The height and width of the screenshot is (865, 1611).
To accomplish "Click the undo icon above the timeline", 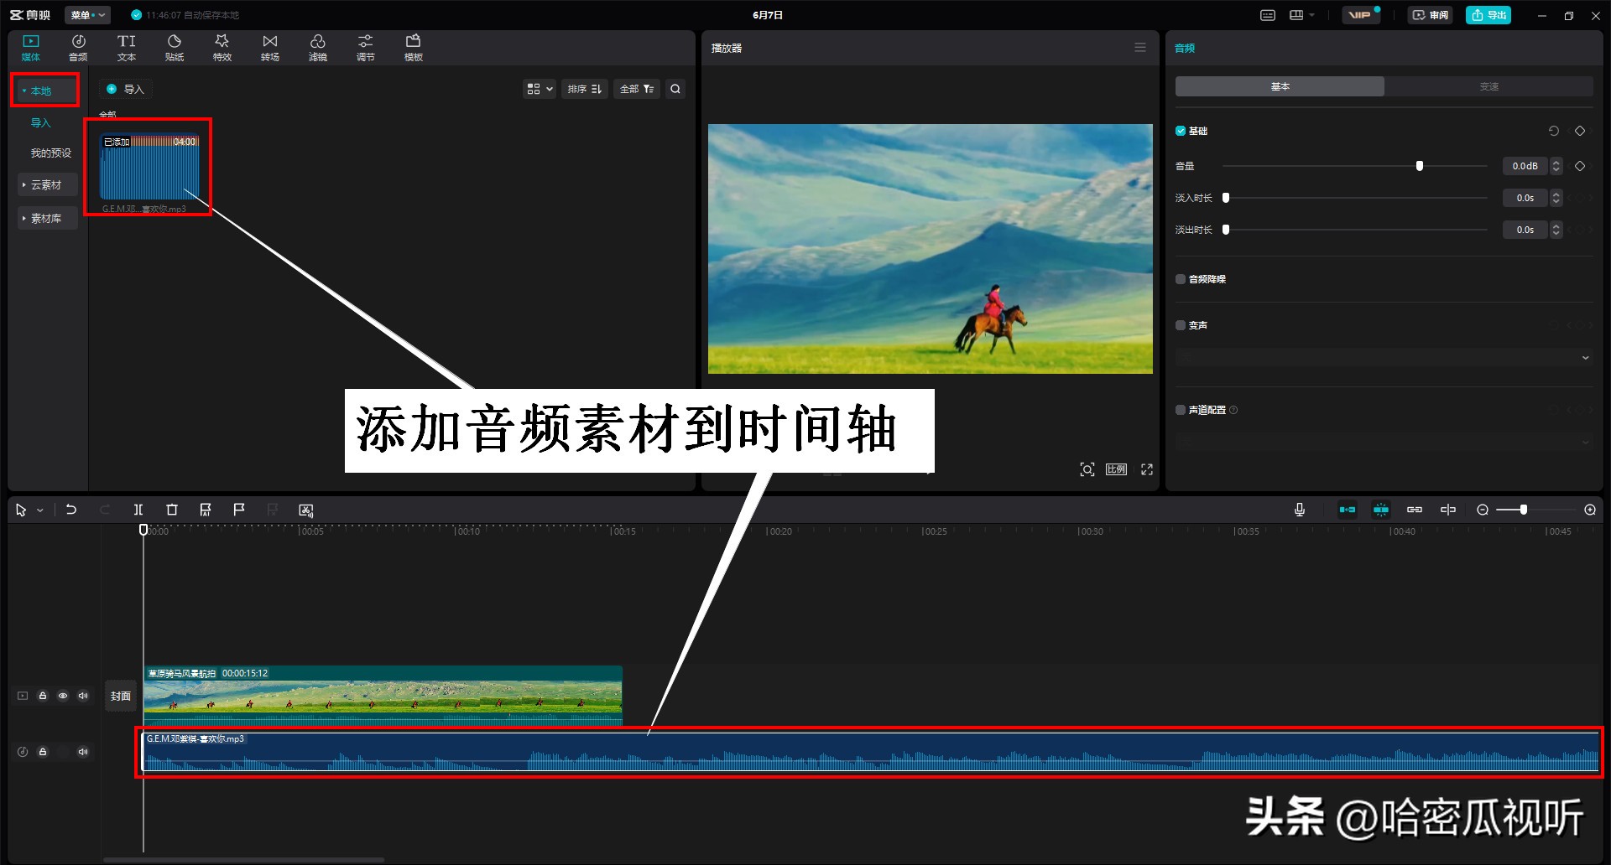I will tap(71, 509).
